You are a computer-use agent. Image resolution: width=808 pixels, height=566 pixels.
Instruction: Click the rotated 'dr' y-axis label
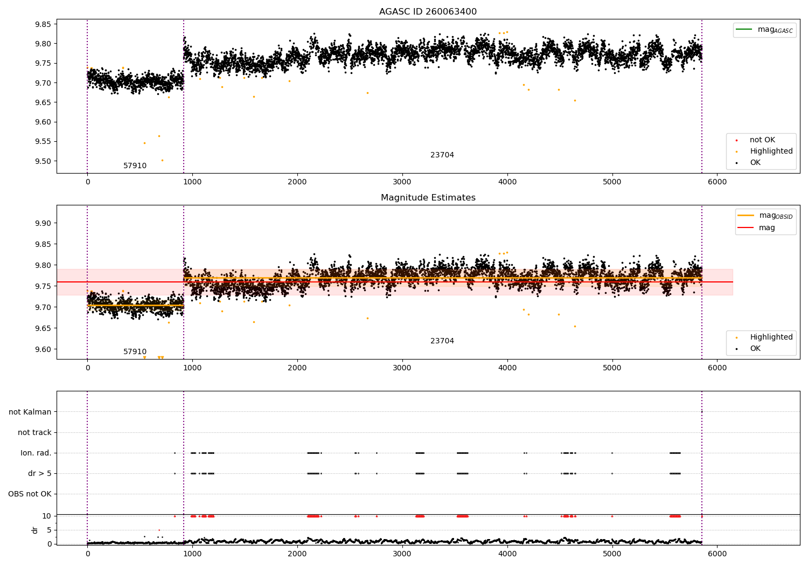(35, 530)
